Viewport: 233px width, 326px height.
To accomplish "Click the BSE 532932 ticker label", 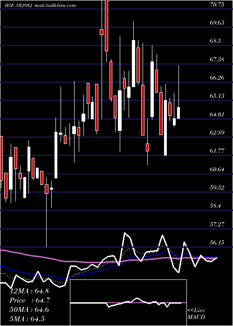I will click(x=19, y=6).
